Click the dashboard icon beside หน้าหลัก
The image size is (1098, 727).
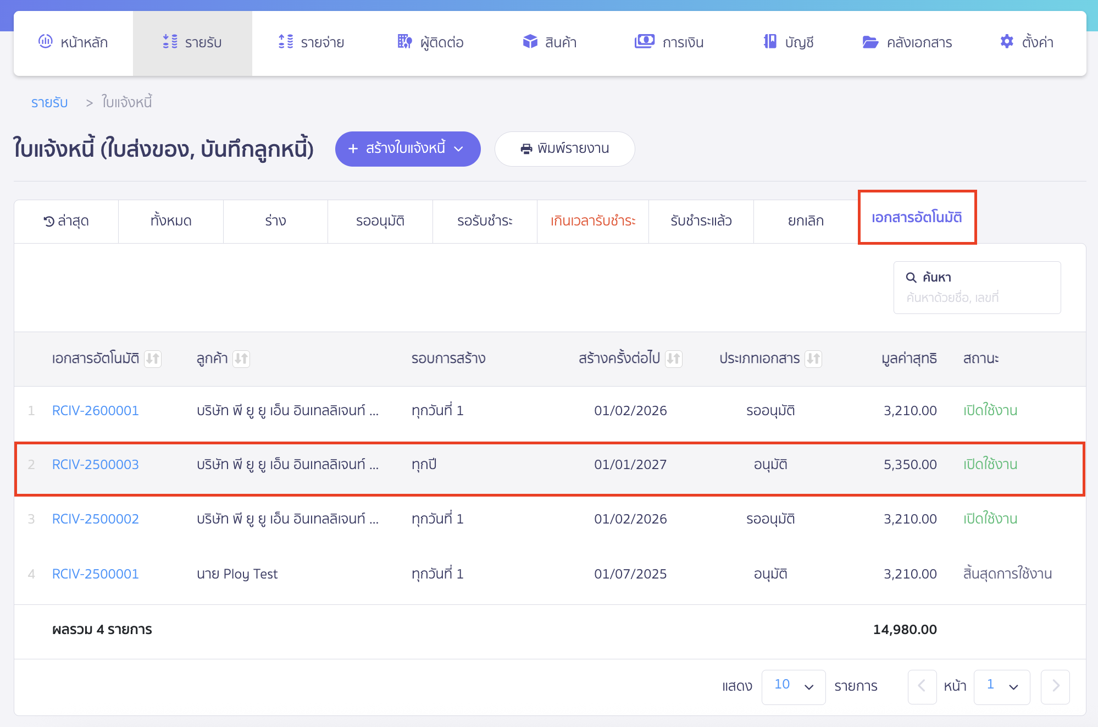pos(45,41)
